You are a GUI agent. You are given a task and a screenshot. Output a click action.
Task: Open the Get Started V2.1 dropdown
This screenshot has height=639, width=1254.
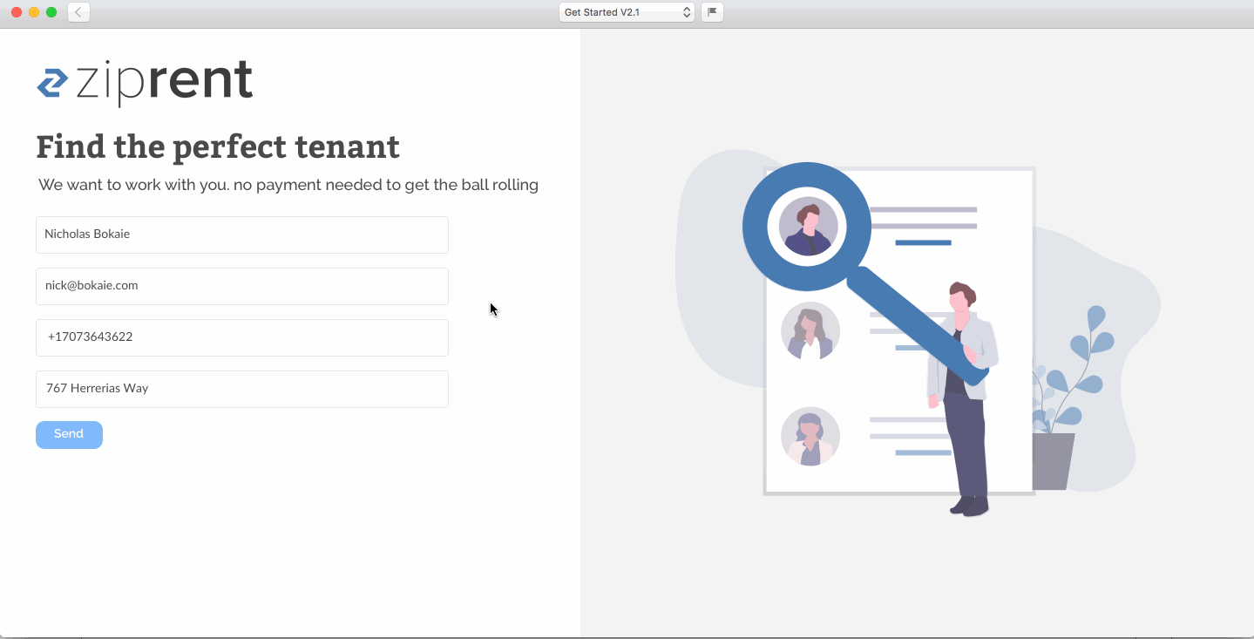[x=627, y=12]
